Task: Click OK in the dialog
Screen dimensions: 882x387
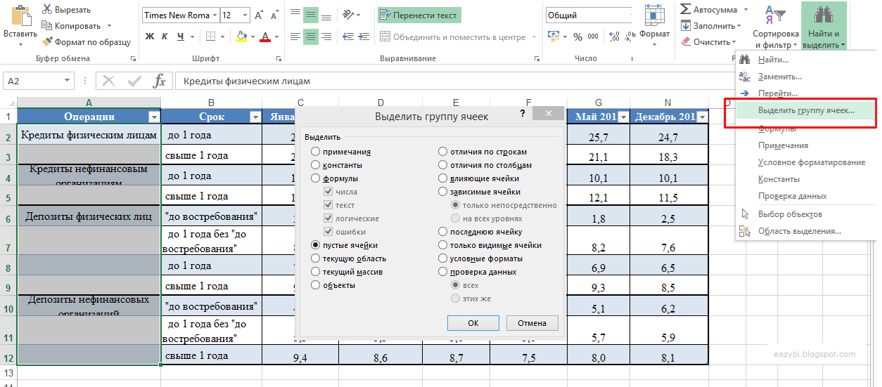Action: [473, 323]
